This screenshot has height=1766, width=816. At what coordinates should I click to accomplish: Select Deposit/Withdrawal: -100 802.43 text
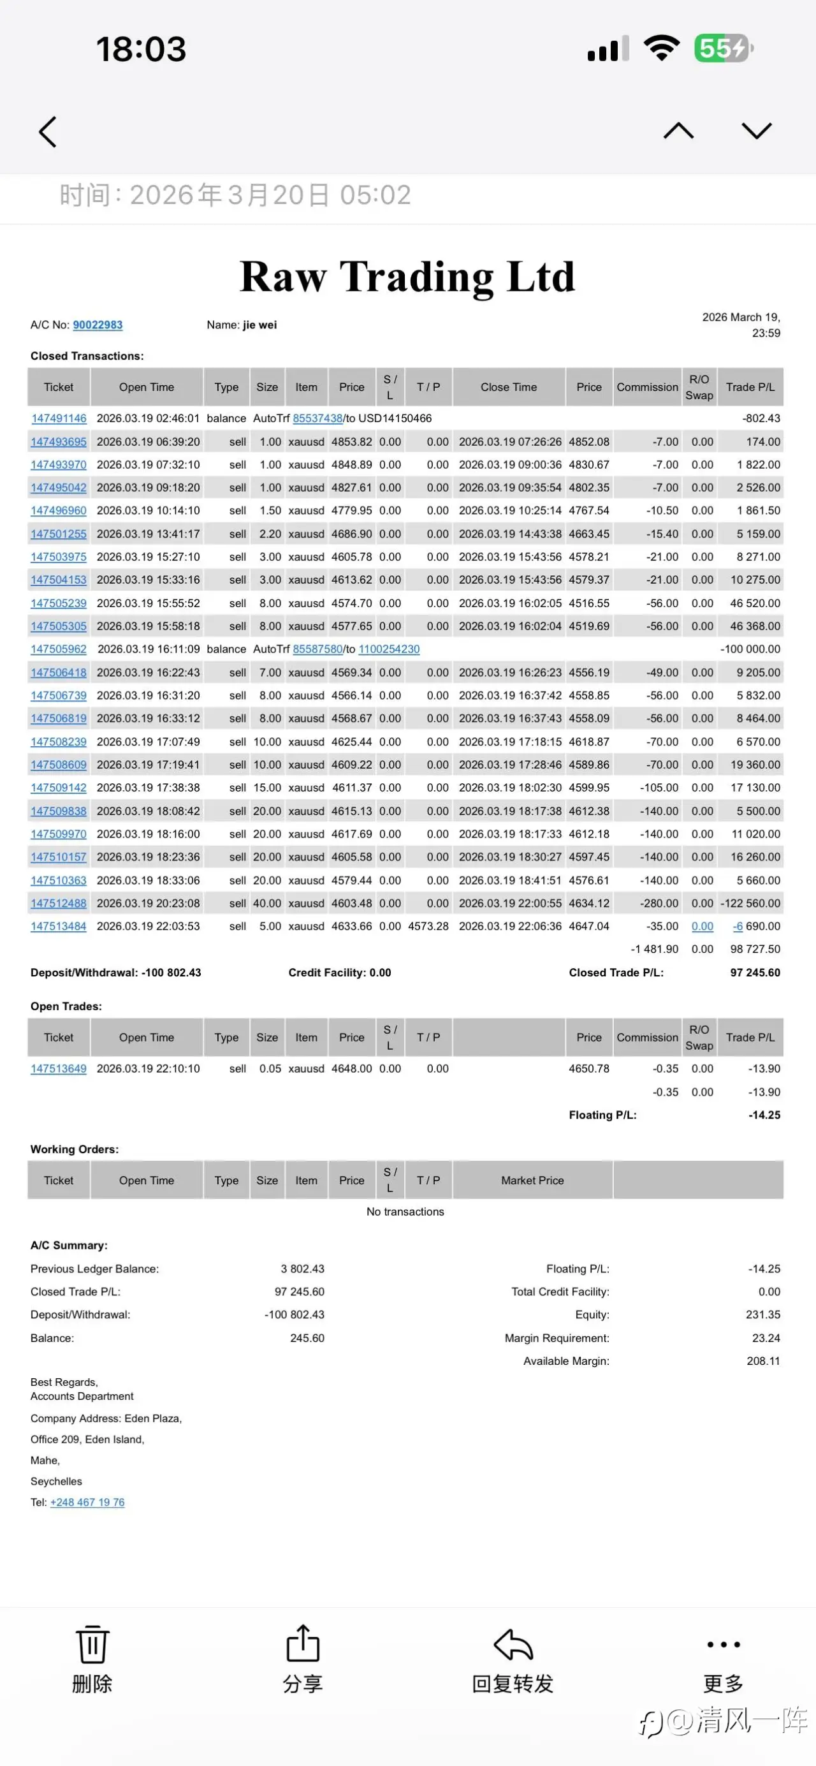116,973
